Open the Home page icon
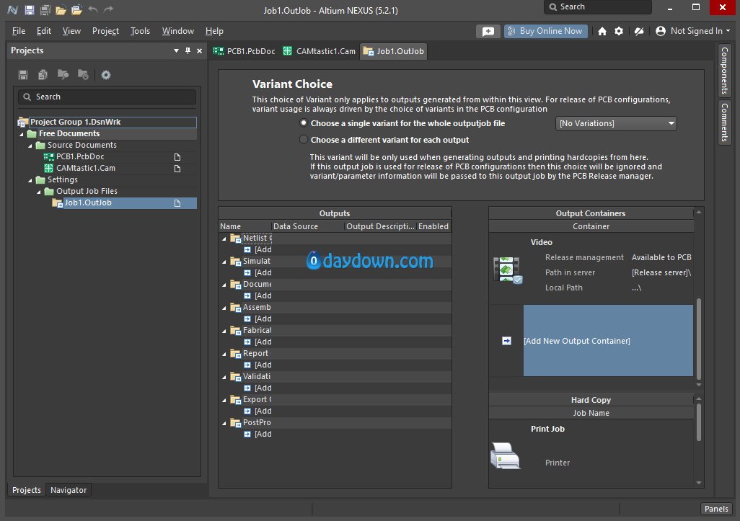The height and width of the screenshot is (521, 740). pyautogui.click(x=602, y=32)
